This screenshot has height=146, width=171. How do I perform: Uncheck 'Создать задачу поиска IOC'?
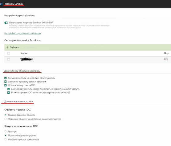point(6,85)
